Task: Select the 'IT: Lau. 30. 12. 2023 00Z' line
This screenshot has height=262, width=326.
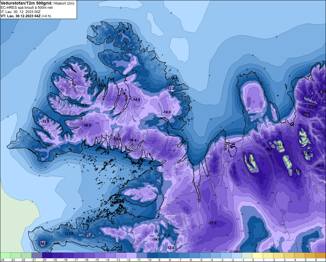Action: (x=20, y=12)
